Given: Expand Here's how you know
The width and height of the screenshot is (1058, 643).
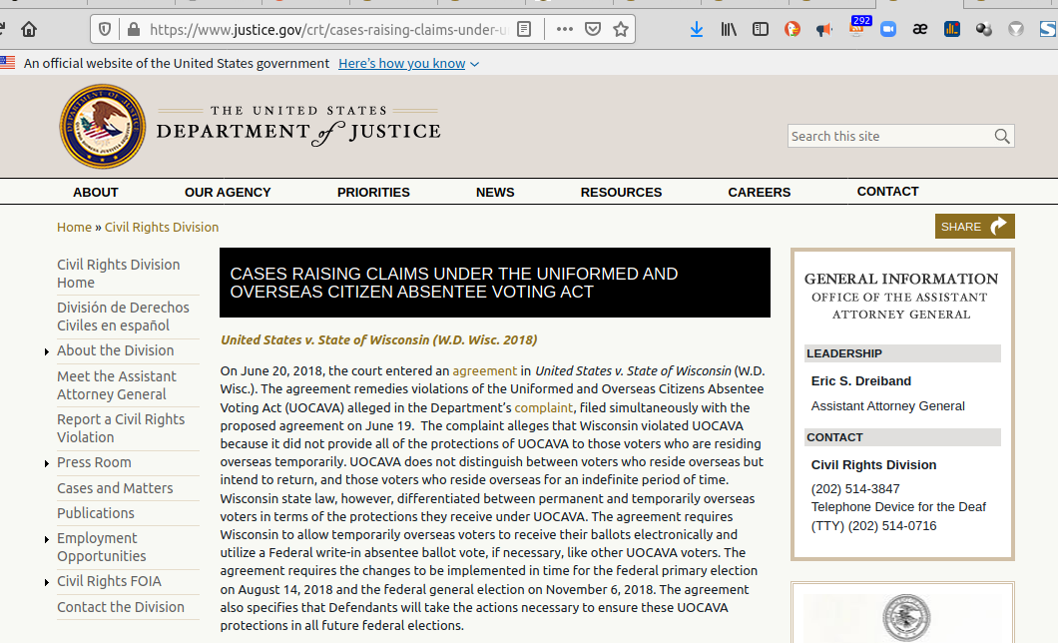Looking at the screenshot, I should (408, 64).
